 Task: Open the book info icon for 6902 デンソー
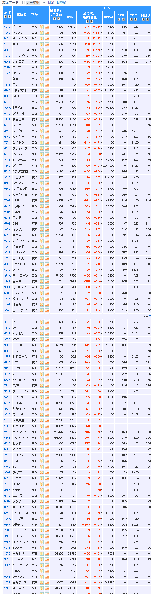[x=41, y=501]
